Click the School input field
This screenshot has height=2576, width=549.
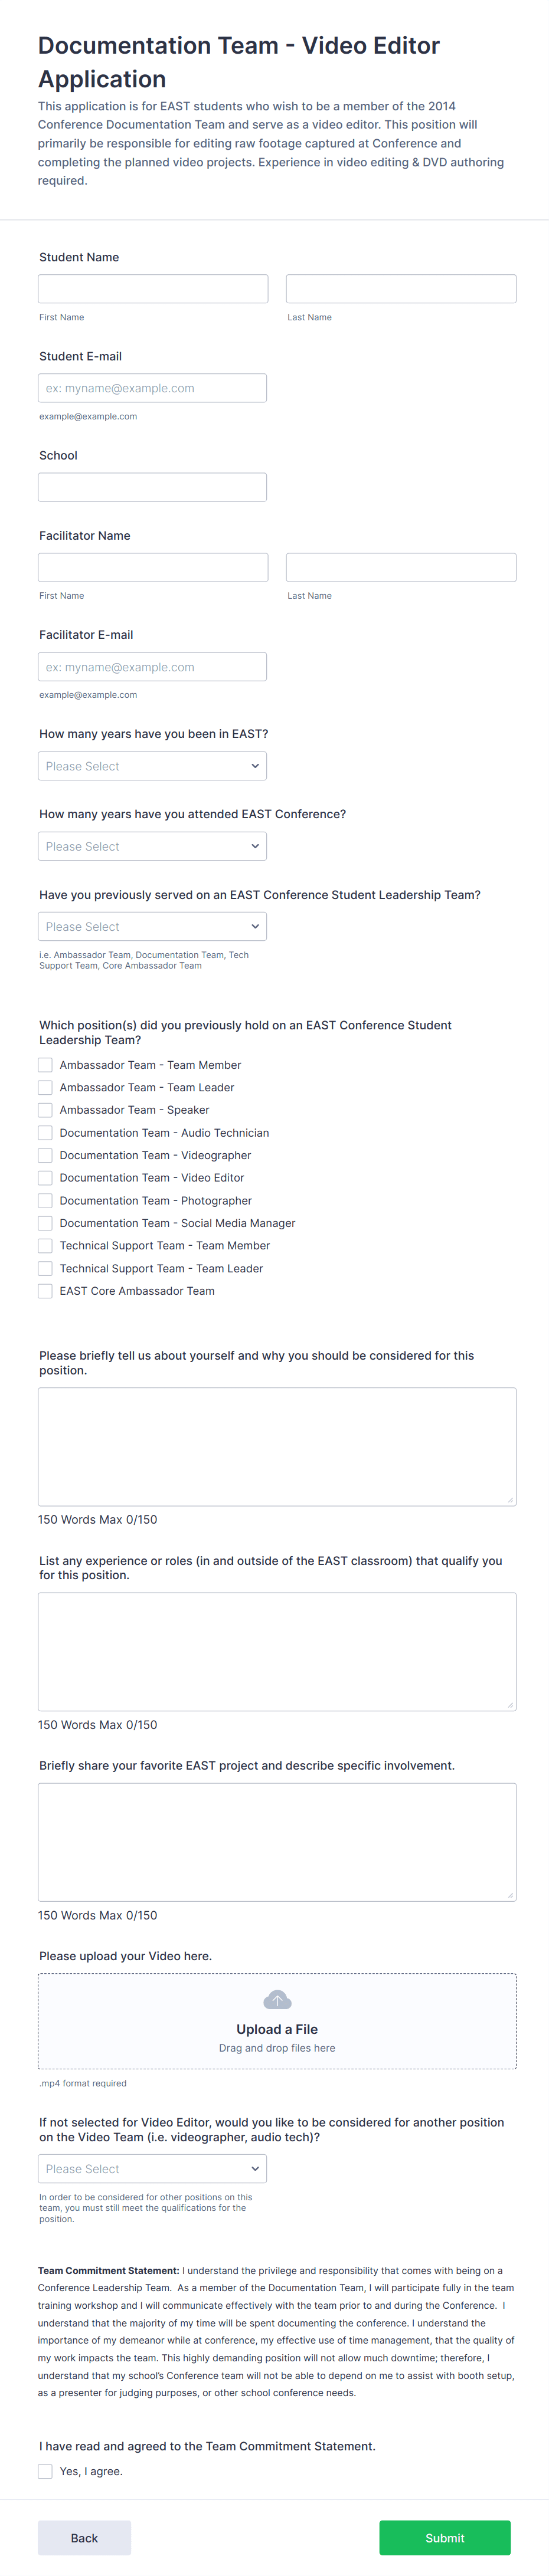151,486
